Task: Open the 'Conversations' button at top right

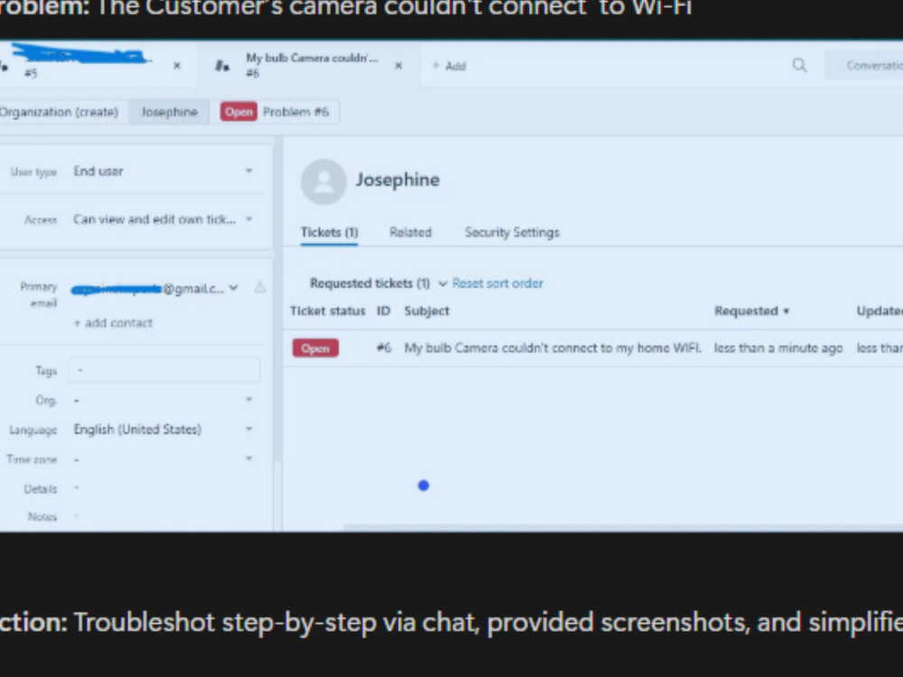Action: (x=864, y=65)
